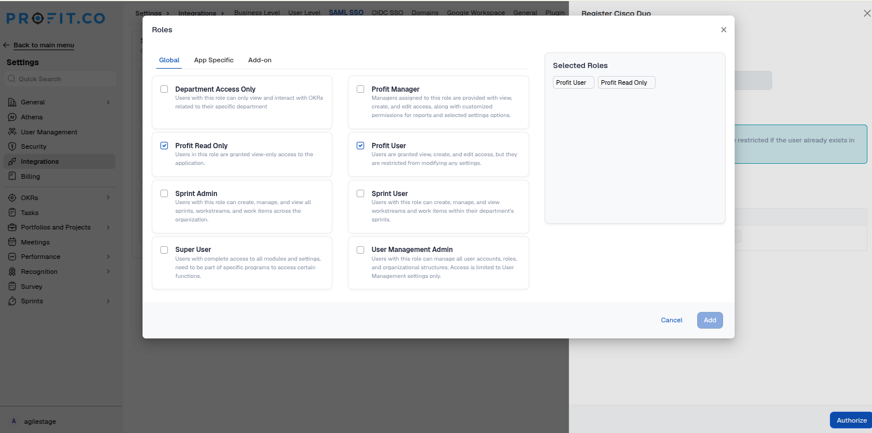Viewport: 872px width, 433px height.
Task: Click the Cancel button in Roles dialog
Action: pos(672,320)
